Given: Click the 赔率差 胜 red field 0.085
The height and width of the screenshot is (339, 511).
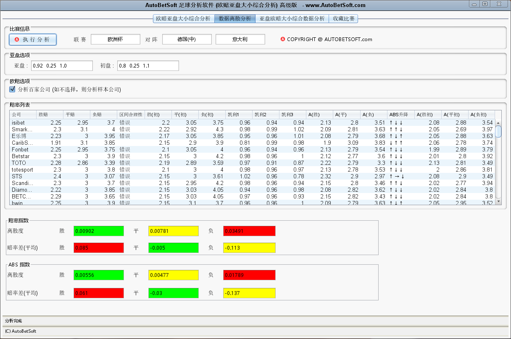Looking at the screenshot, I should pyautogui.click(x=99, y=248).
